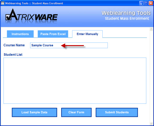Screen dimensions: 154x126
Task: Click inside the Student List text area
Action: click(75, 81)
